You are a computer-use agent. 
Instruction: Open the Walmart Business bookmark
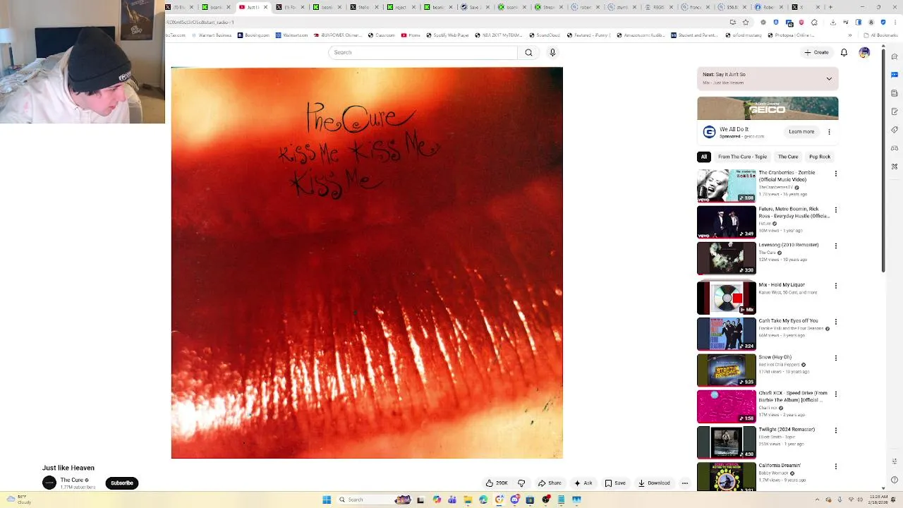coord(212,35)
